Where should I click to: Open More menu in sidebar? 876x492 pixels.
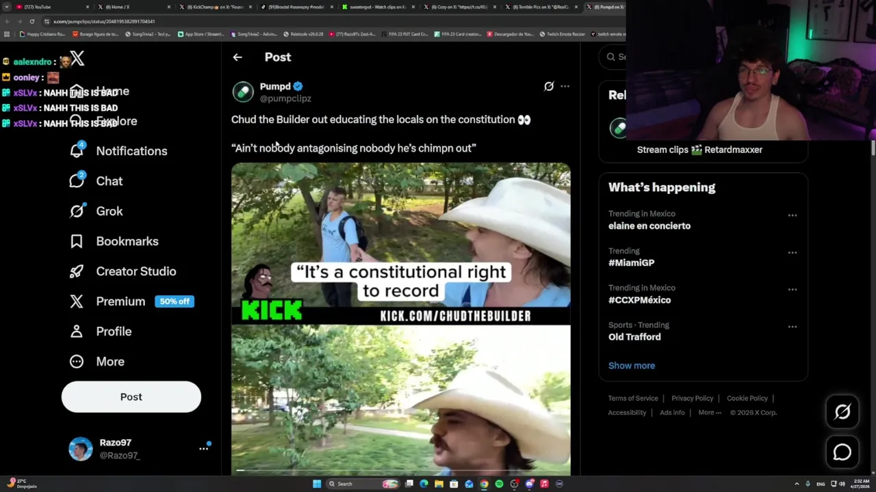point(96,361)
